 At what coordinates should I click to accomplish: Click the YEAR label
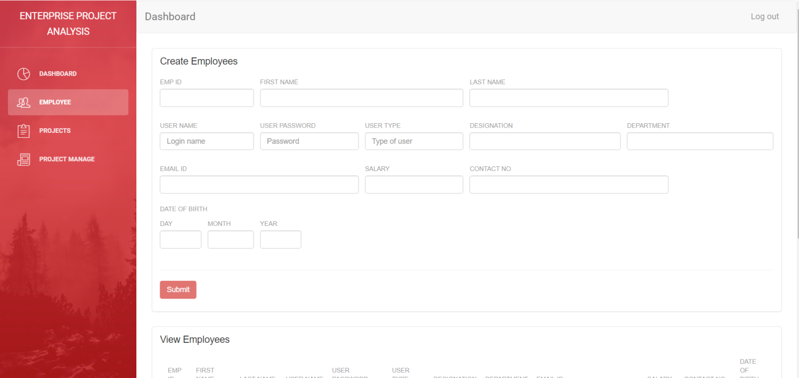click(269, 224)
